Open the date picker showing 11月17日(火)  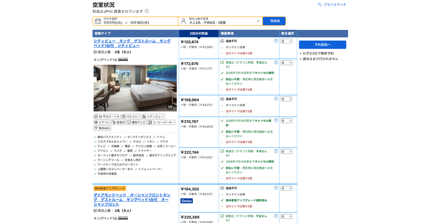coord(136,21)
